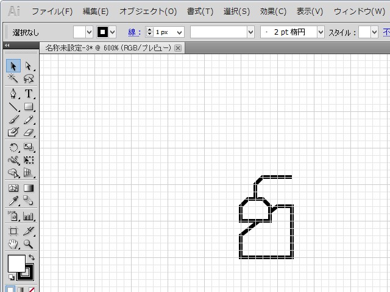The height and width of the screenshot is (292, 390).
Task: Select the Hand tool
Action: pyautogui.click(x=13, y=244)
